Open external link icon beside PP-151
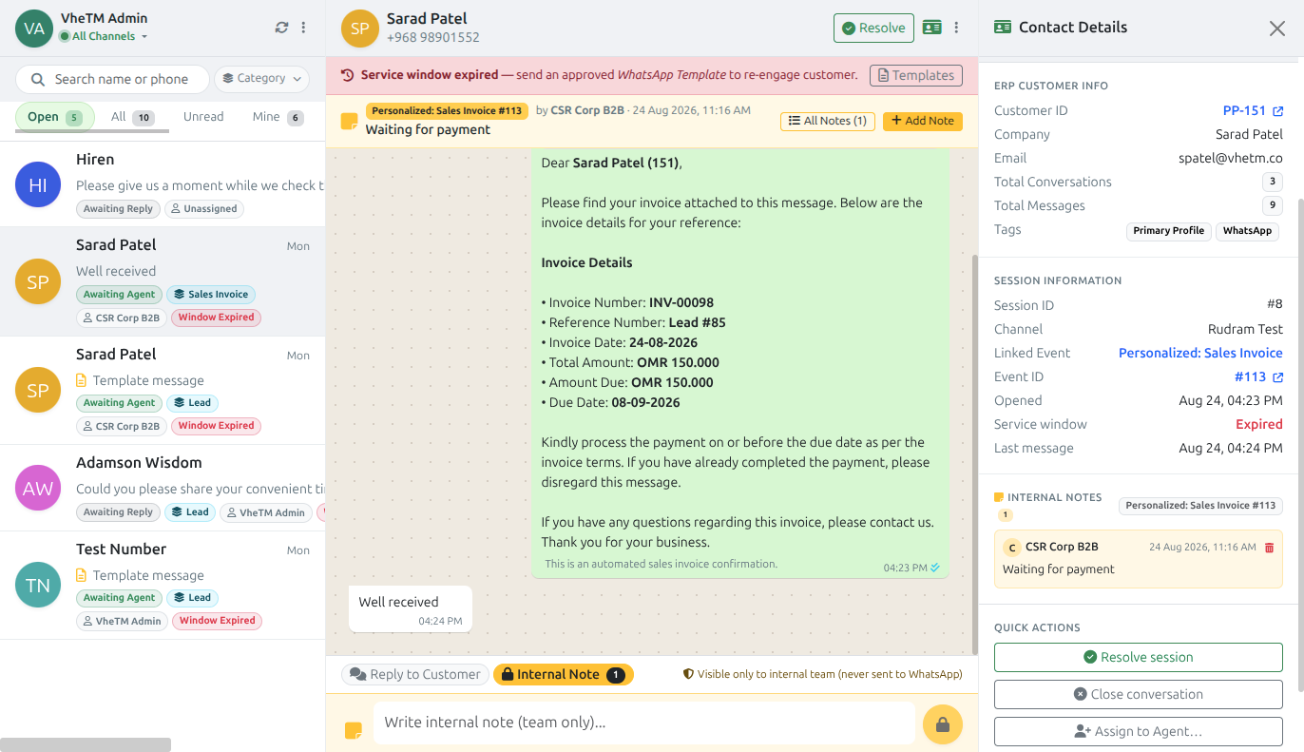Image resolution: width=1304 pixels, height=752 pixels. [1278, 111]
